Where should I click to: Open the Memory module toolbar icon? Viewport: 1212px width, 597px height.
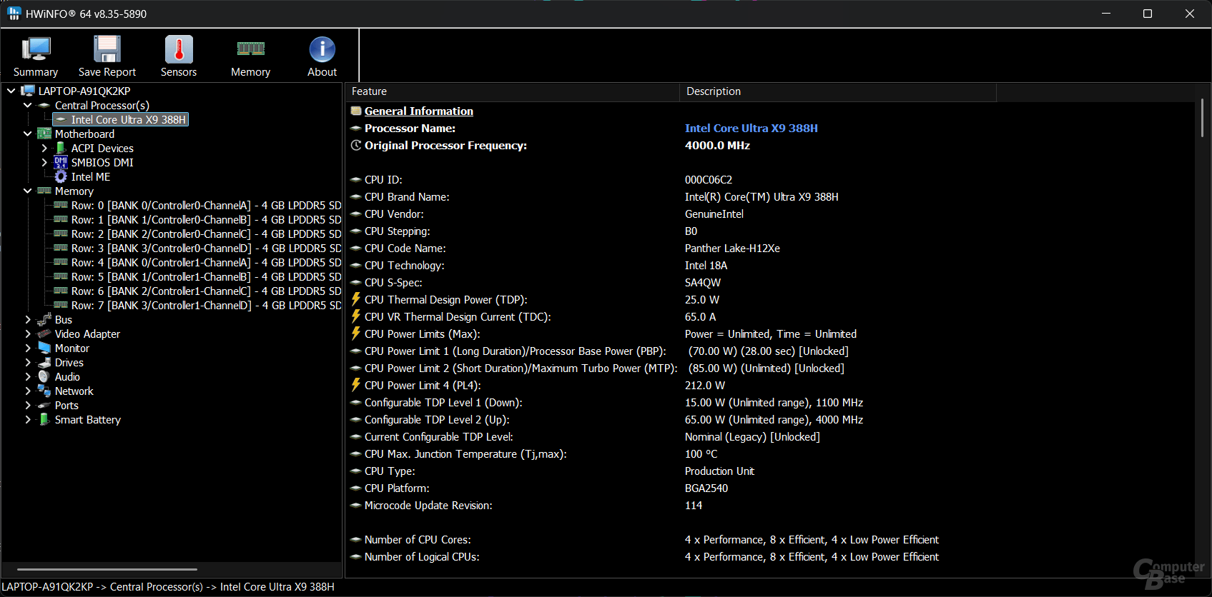250,50
